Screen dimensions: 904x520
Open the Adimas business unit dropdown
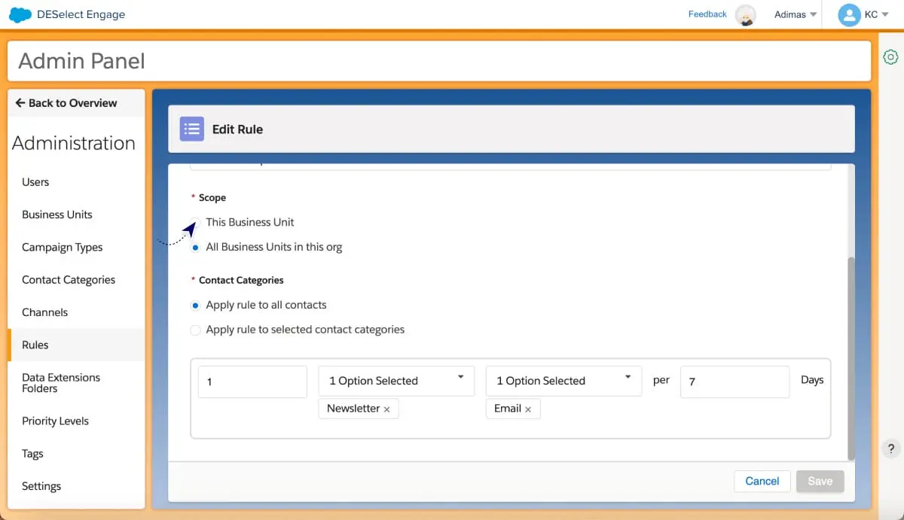coord(796,15)
